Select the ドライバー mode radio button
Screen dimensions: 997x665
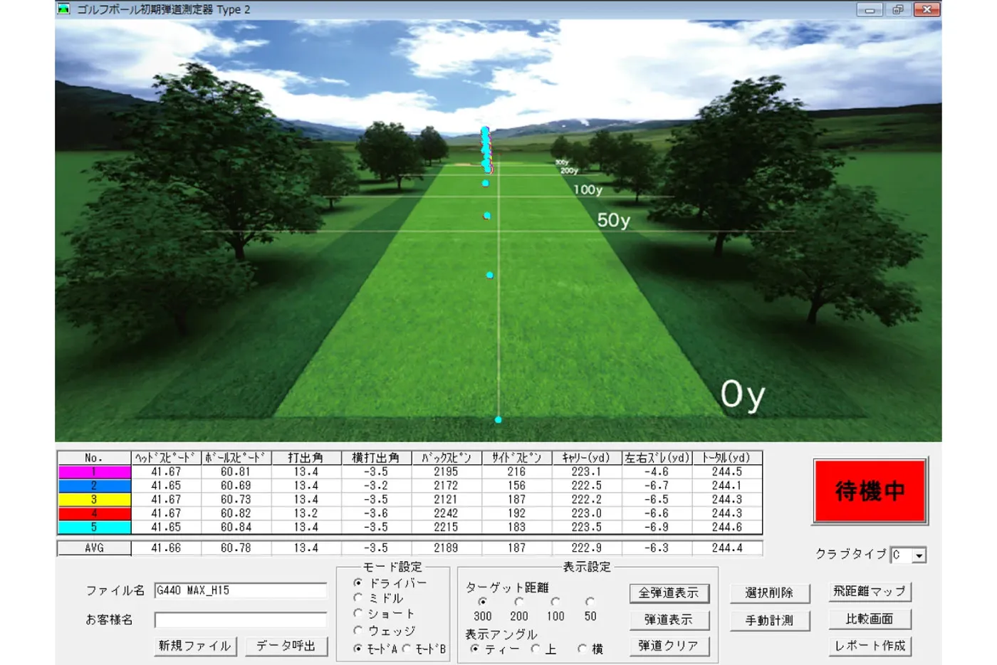(358, 582)
